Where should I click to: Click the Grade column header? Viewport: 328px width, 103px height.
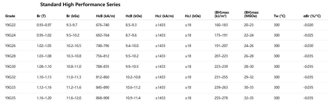tap(10, 16)
